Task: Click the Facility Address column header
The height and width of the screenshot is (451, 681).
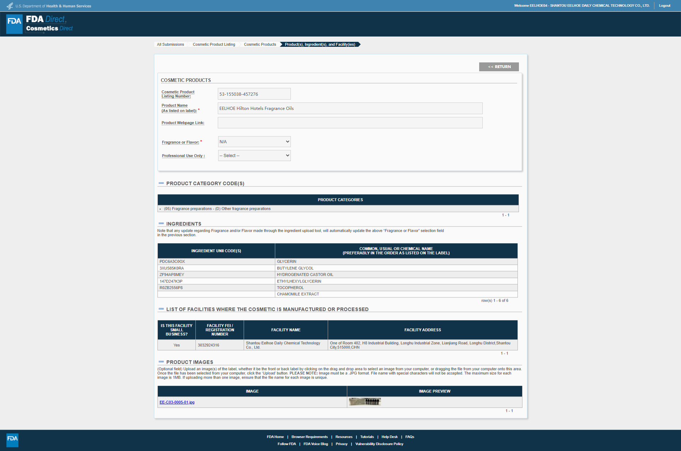Action: [423, 330]
